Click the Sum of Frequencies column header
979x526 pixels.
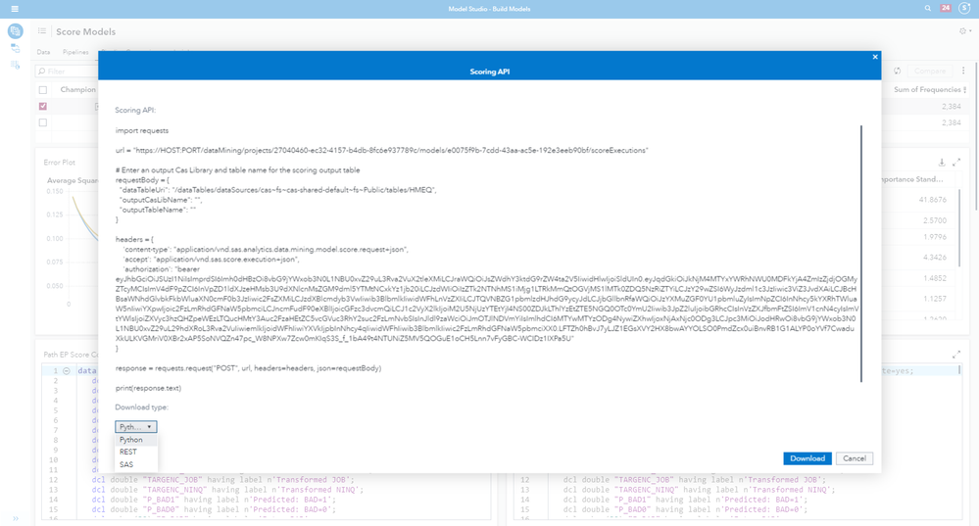pyautogui.click(x=927, y=90)
